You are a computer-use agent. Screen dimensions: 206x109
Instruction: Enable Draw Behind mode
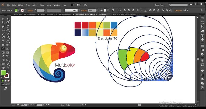(x=6, y=84)
